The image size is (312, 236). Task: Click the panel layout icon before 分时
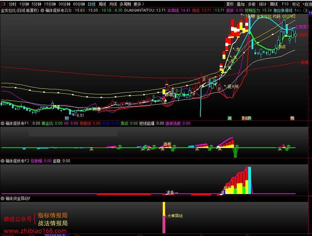coord(3,4)
